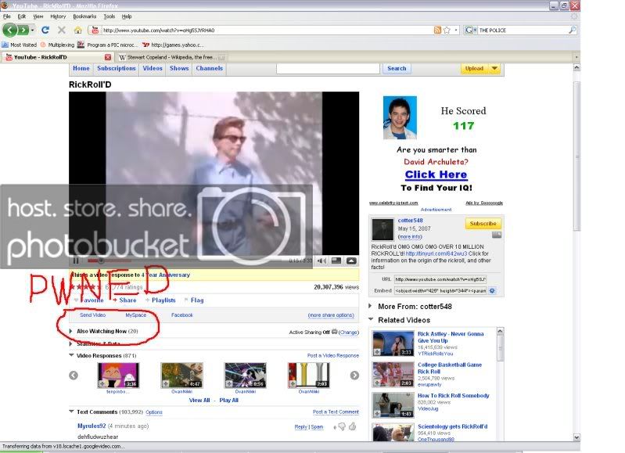
Task: Open the Upload button dropdown arrow
Action: (x=494, y=69)
